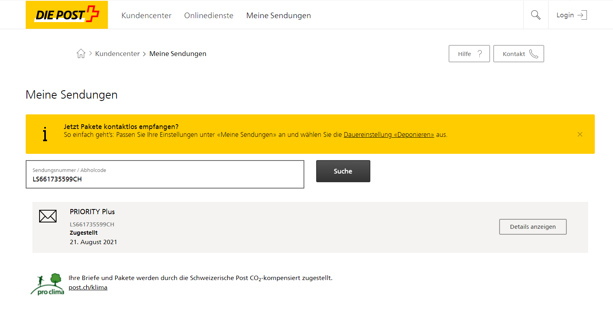This screenshot has width=613, height=310.
Task: Follow the Dauereinstellung «Deponieren» link
Action: click(389, 134)
